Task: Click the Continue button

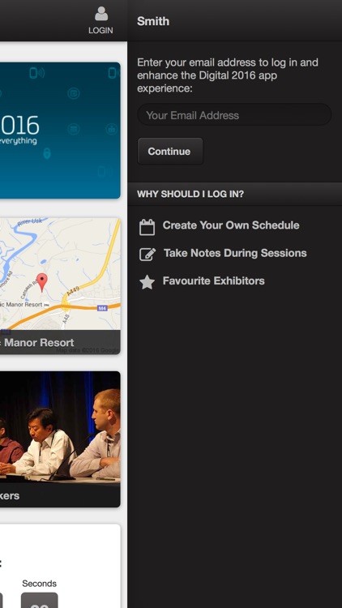Action: (170, 152)
